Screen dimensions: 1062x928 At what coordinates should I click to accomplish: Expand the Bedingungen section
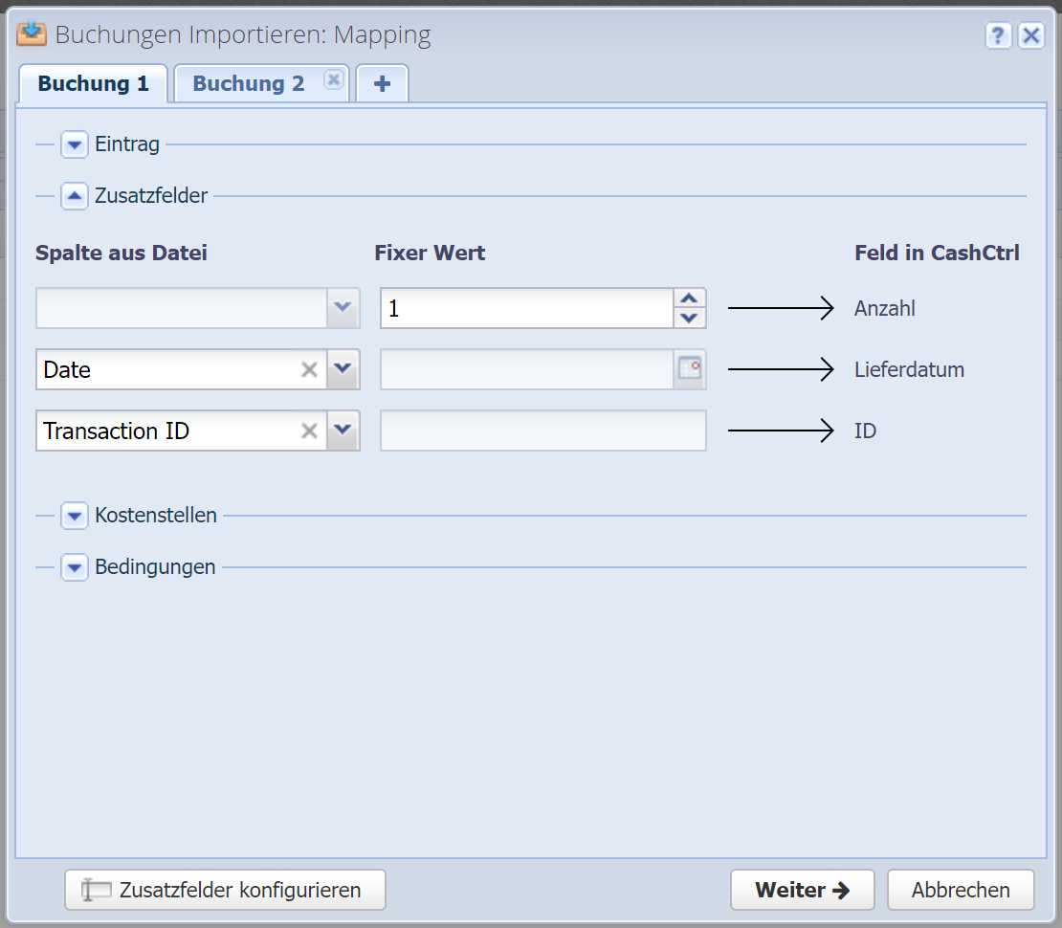coord(75,567)
